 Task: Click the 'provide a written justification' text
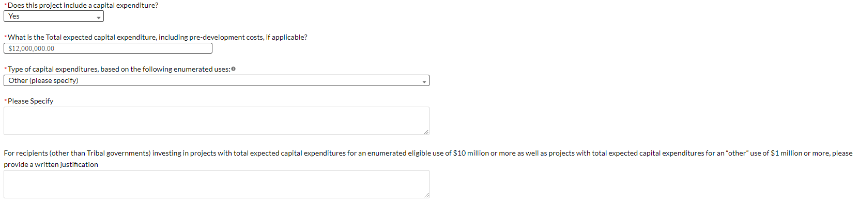[51, 164]
